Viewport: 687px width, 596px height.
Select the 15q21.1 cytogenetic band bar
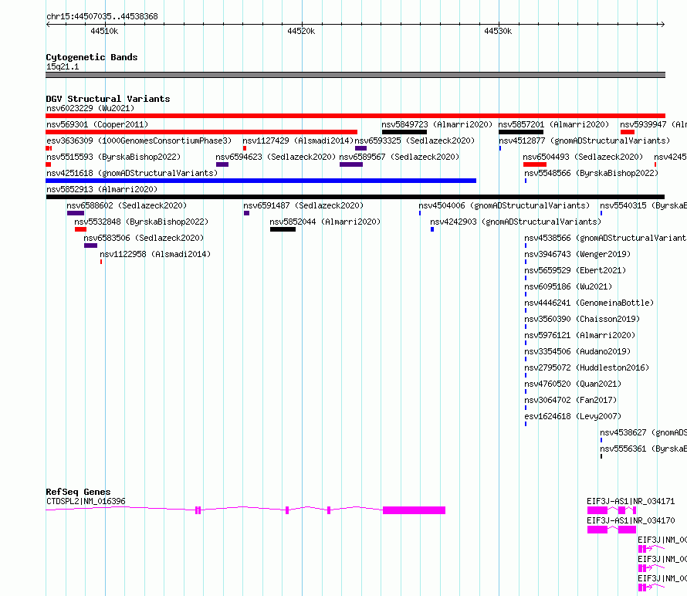pyautogui.click(x=355, y=75)
